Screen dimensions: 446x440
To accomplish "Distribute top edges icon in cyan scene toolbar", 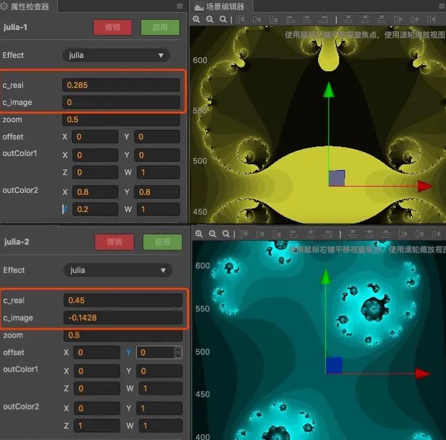I will [x=352, y=234].
